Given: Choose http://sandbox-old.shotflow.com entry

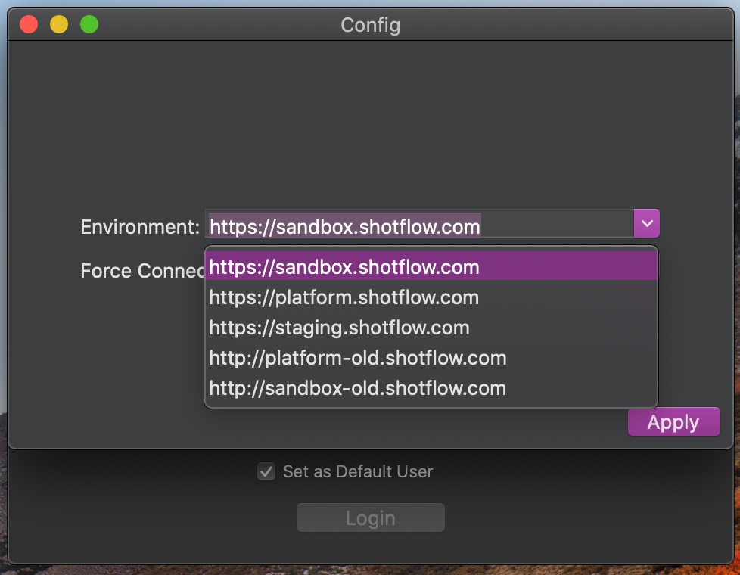Looking at the screenshot, I should click(x=431, y=388).
